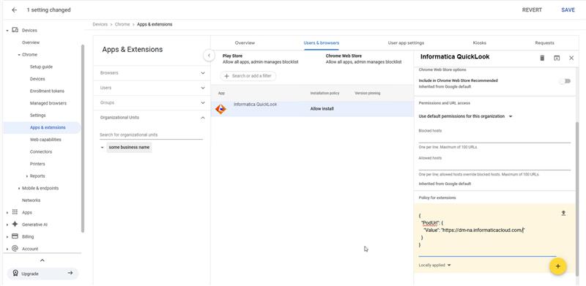Toggle Include in Chrome Web Store Recommended
This screenshot has height=286, width=586.
point(565,81)
